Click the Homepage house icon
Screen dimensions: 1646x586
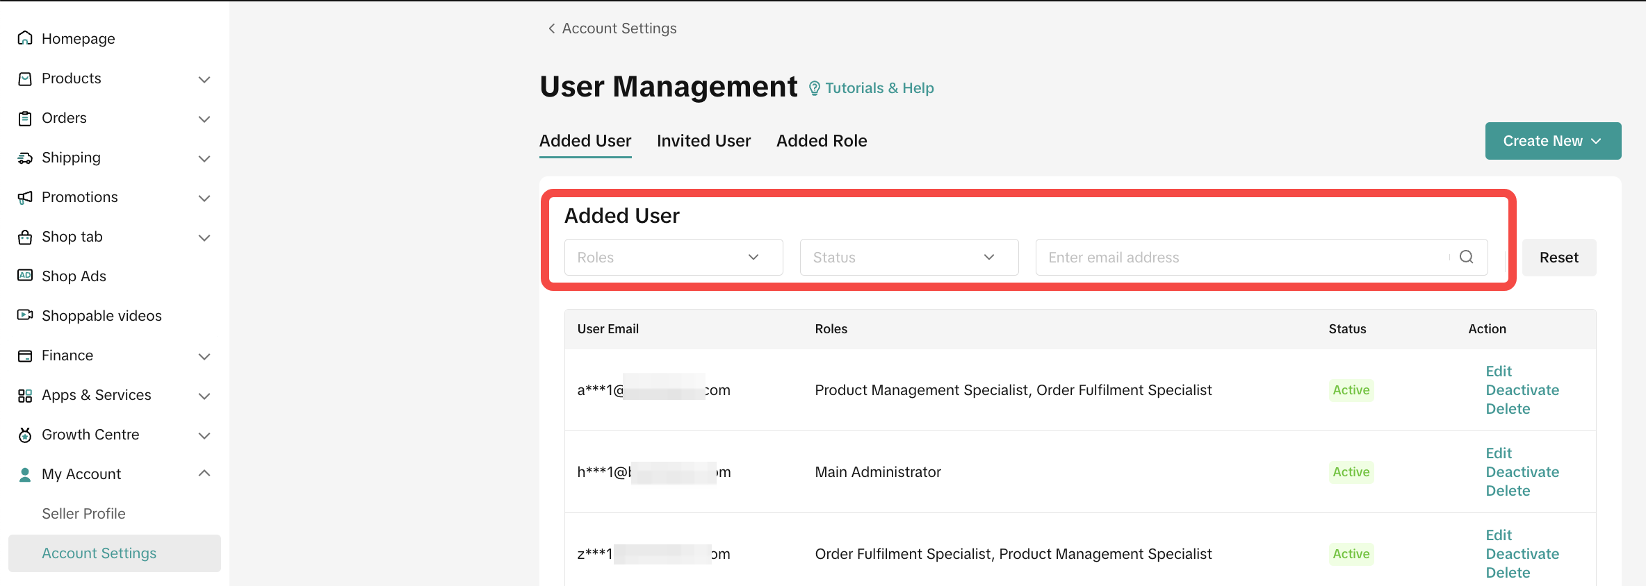point(25,38)
